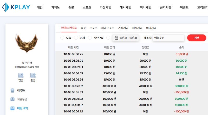
Task: Go to 미니게임 history tab
Action: point(151,28)
